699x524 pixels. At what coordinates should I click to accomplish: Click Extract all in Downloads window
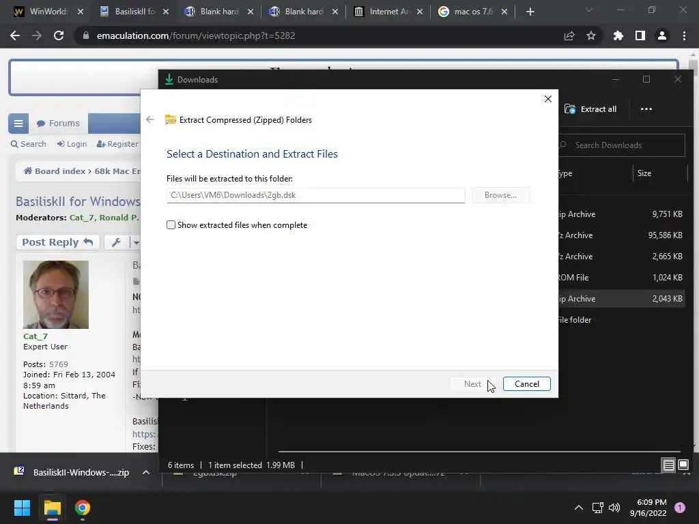click(x=590, y=109)
